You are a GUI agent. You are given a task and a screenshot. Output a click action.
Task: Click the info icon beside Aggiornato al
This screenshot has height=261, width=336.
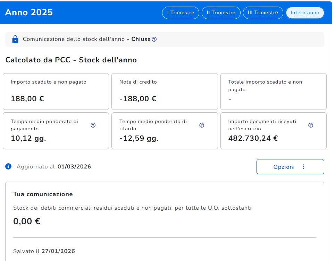[x=8, y=166]
